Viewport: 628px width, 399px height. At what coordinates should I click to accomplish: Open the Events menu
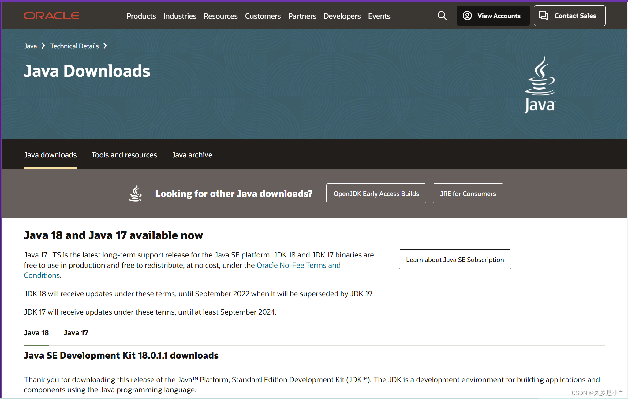[x=379, y=16]
